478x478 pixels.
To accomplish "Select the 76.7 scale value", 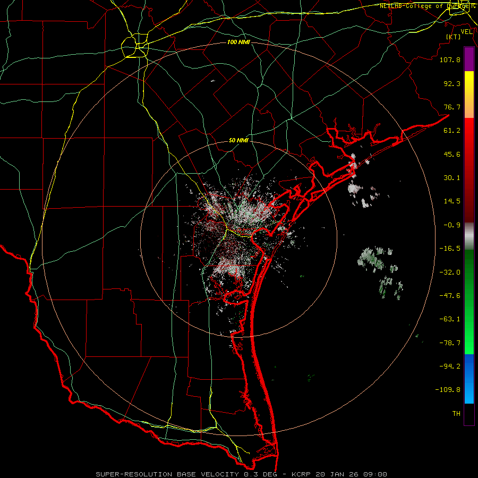I will [x=452, y=107].
